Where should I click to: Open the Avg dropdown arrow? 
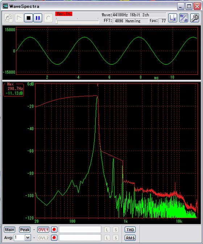coord(28,238)
